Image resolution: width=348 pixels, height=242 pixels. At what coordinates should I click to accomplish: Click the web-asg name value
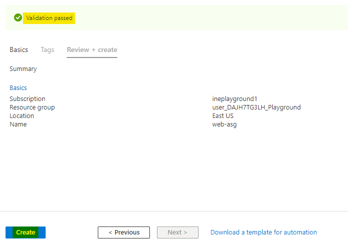coord(224,124)
